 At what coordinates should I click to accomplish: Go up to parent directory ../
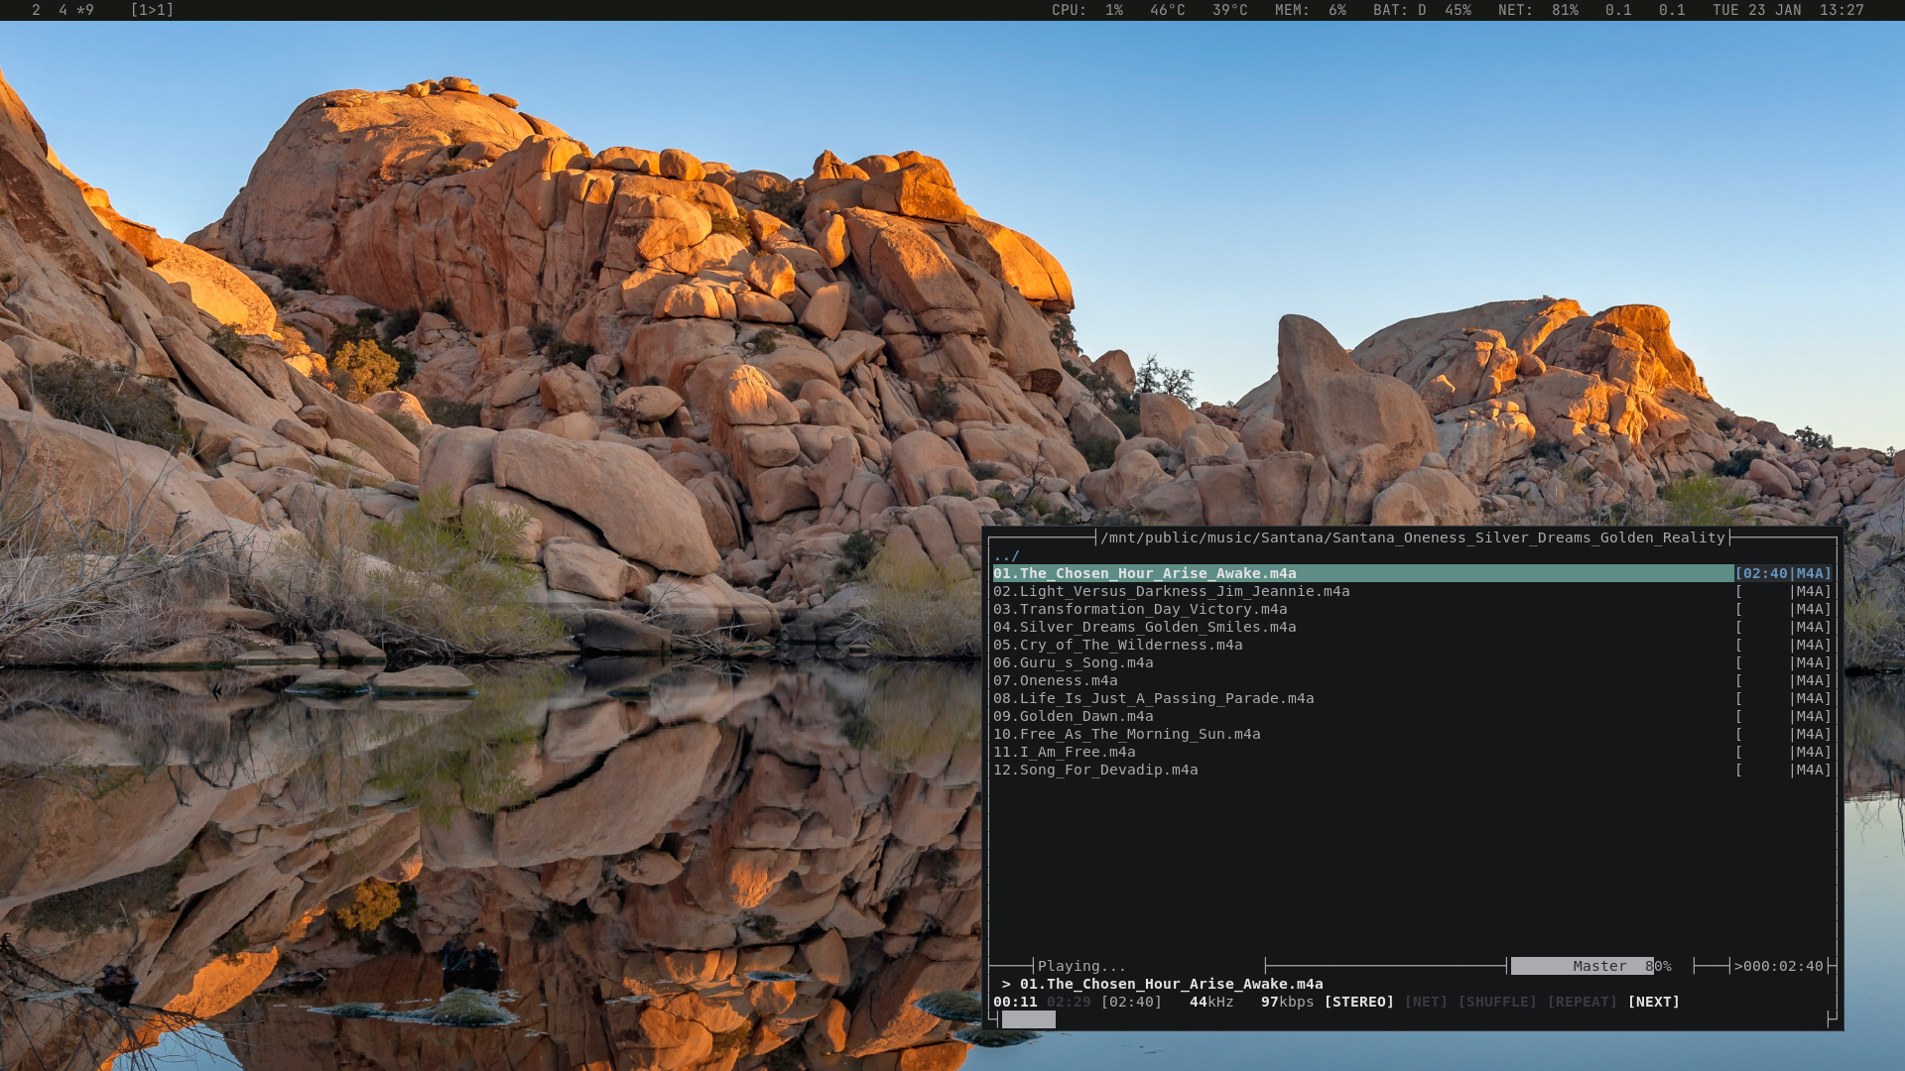pyautogui.click(x=1006, y=555)
